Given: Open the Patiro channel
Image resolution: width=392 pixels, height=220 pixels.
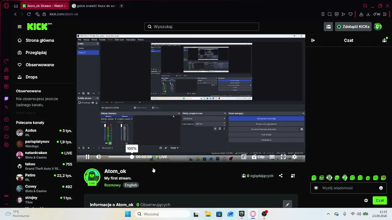Looking at the screenshot, I should pos(44,178).
